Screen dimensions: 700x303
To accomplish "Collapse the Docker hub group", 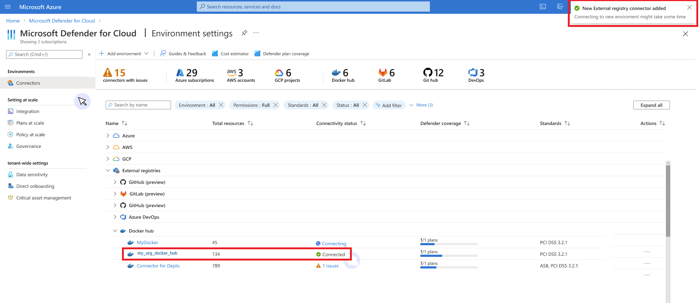I will click(x=115, y=231).
